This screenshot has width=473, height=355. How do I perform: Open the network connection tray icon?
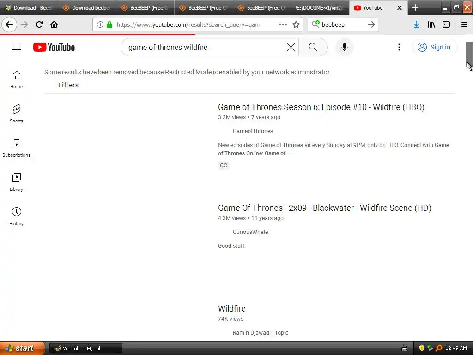(430, 349)
